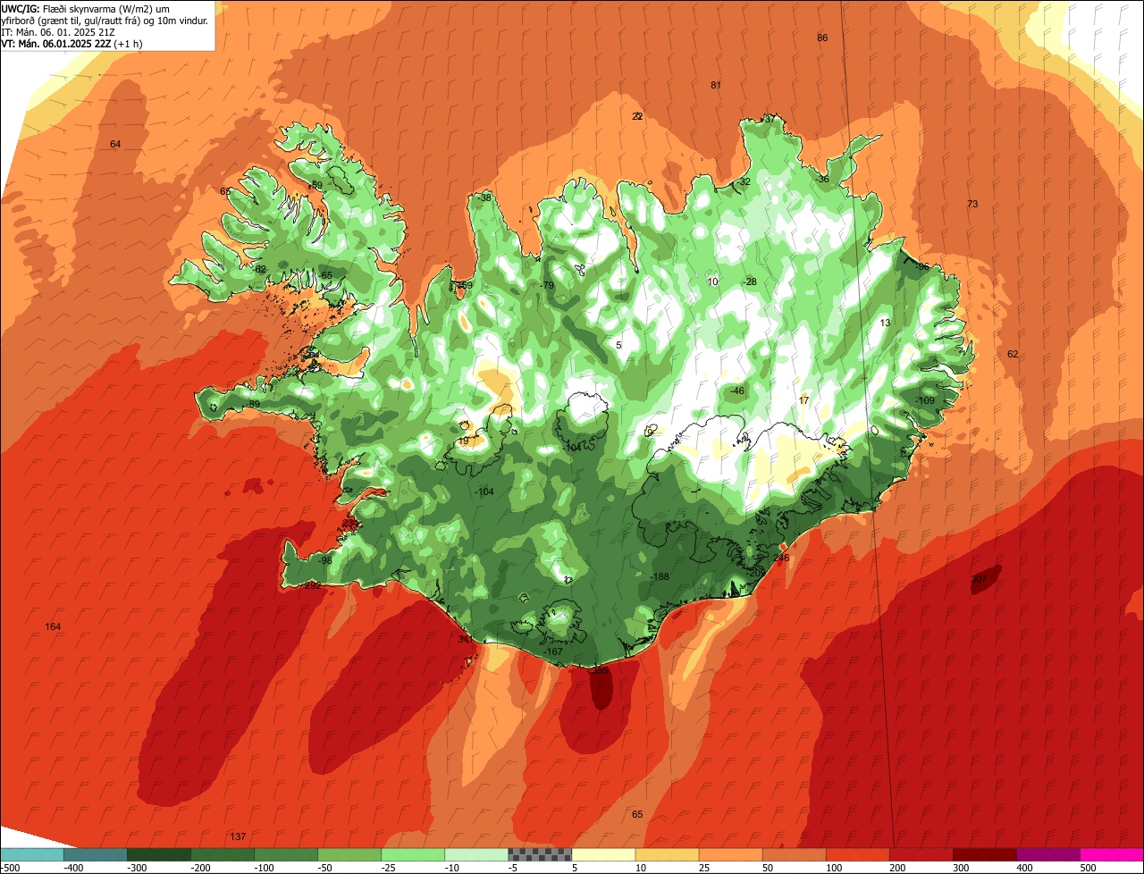
Task: Click the '300' label on the colour scale
Action: [x=961, y=867]
